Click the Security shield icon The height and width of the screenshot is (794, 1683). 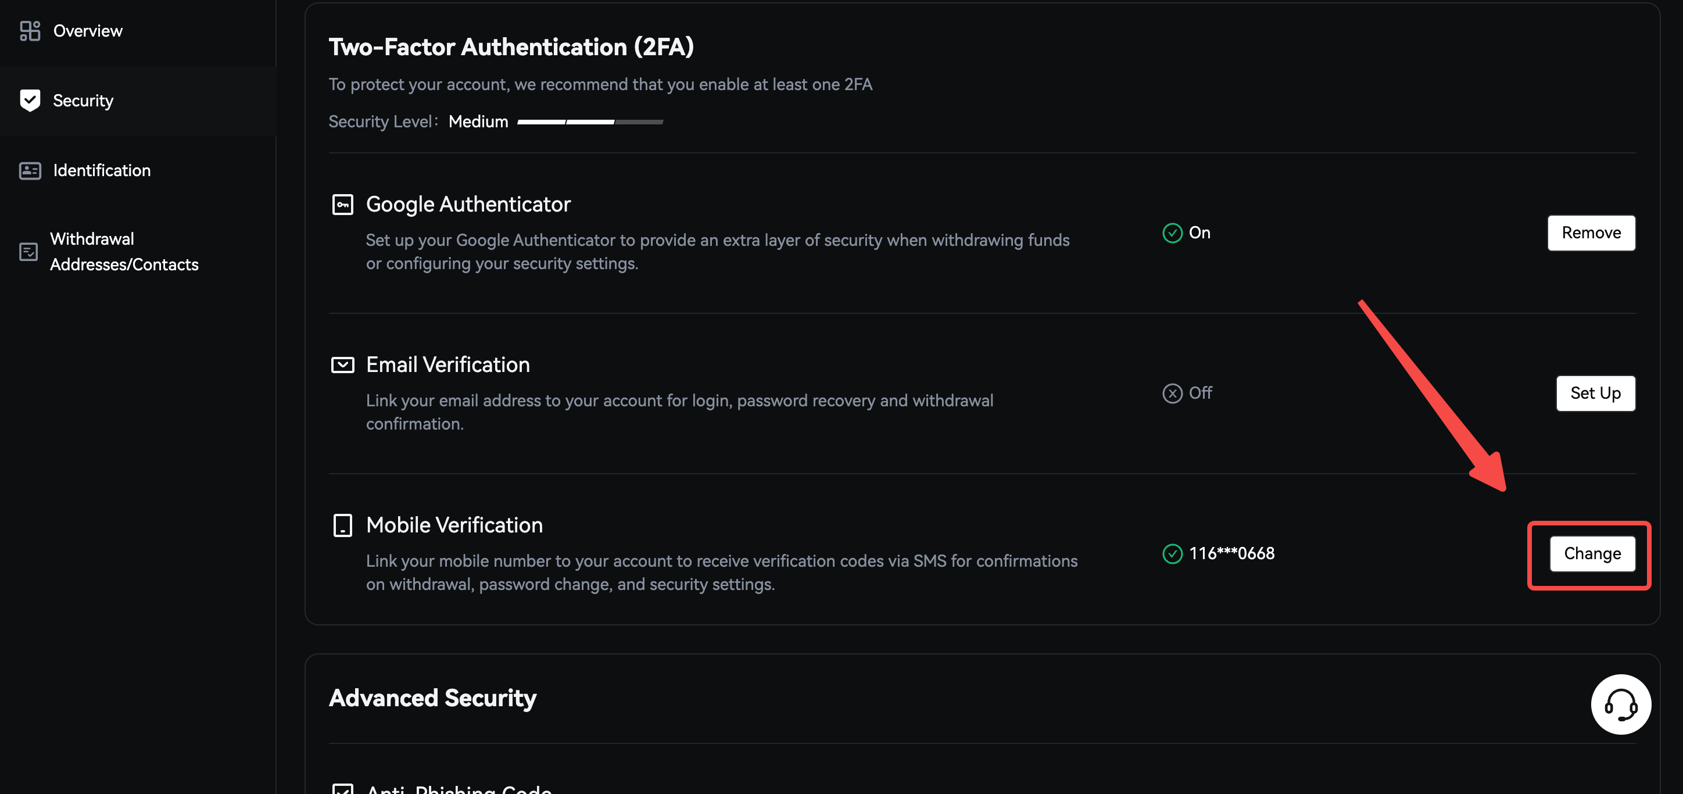(x=30, y=101)
